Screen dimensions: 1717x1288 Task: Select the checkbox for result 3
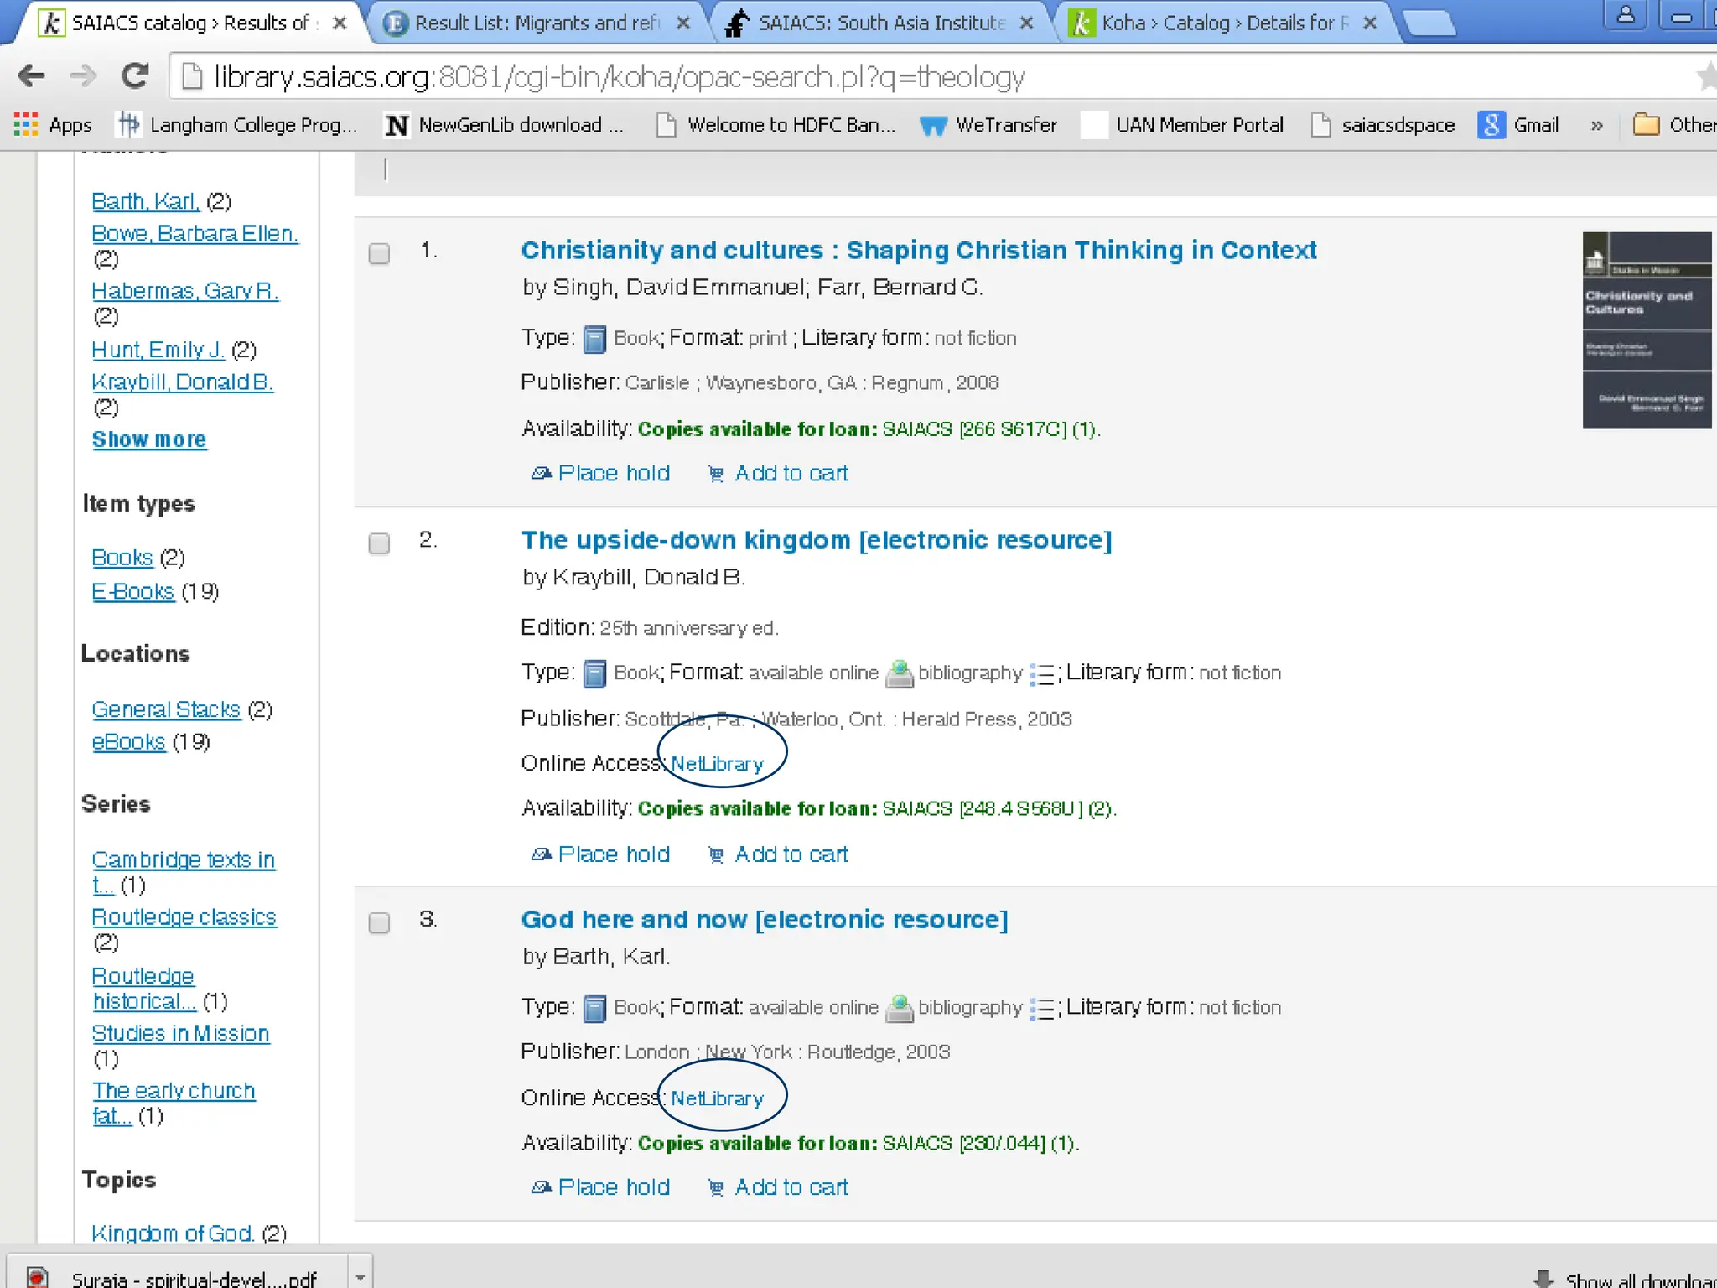click(379, 923)
